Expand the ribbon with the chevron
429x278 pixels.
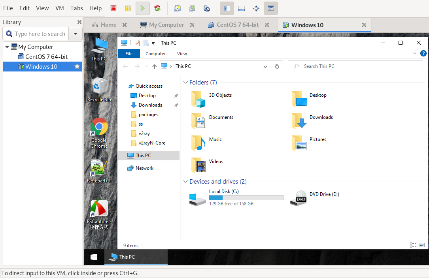click(x=415, y=54)
